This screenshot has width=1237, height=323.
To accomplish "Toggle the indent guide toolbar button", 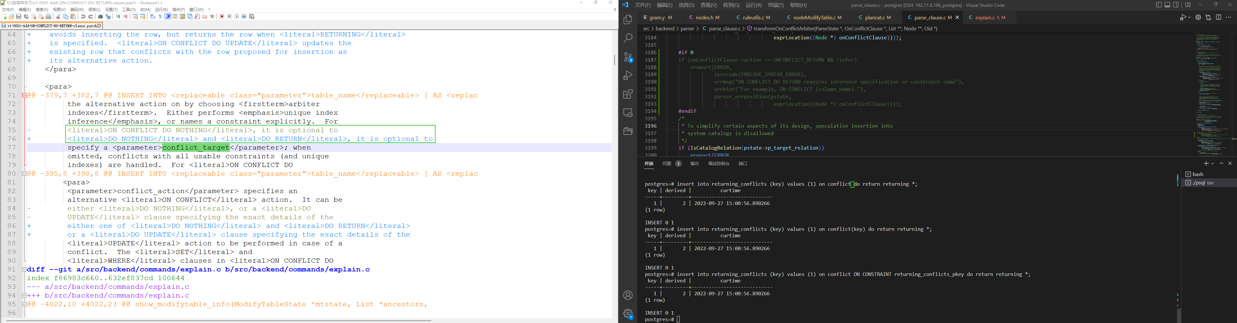I will coord(168,17).
